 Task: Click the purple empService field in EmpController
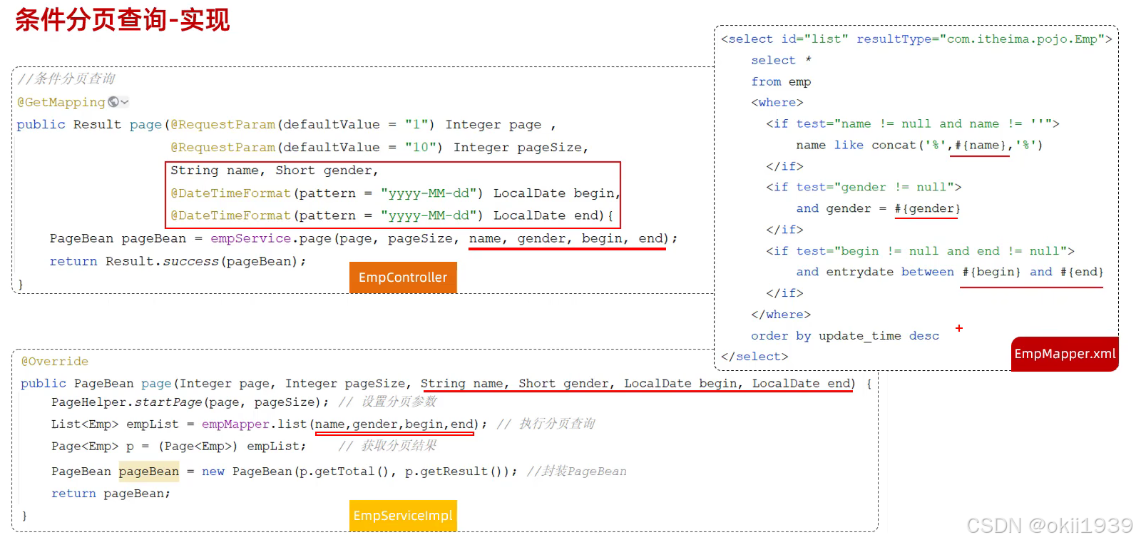click(x=250, y=238)
